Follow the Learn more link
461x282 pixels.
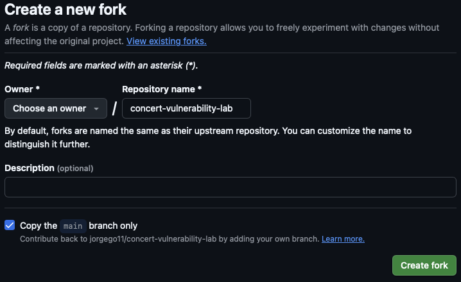(x=343, y=239)
